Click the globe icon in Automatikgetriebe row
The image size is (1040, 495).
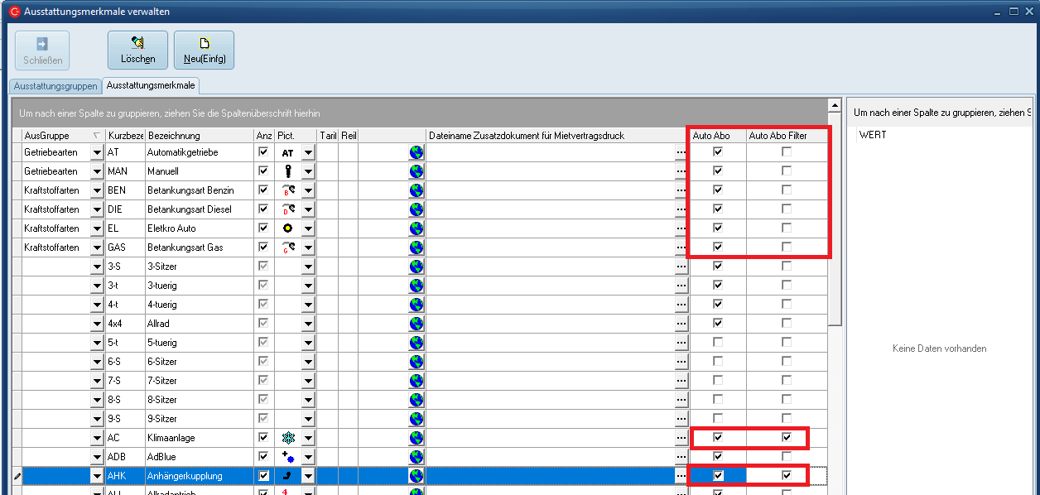coord(416,152)
